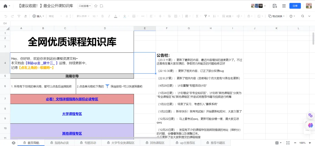
Task: Click the to-do checklist icon left of the menu icon
Action: 275,6
